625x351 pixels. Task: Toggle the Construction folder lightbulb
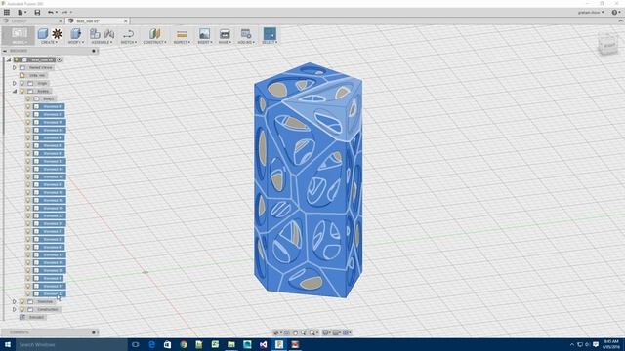[x=22, y=309]
